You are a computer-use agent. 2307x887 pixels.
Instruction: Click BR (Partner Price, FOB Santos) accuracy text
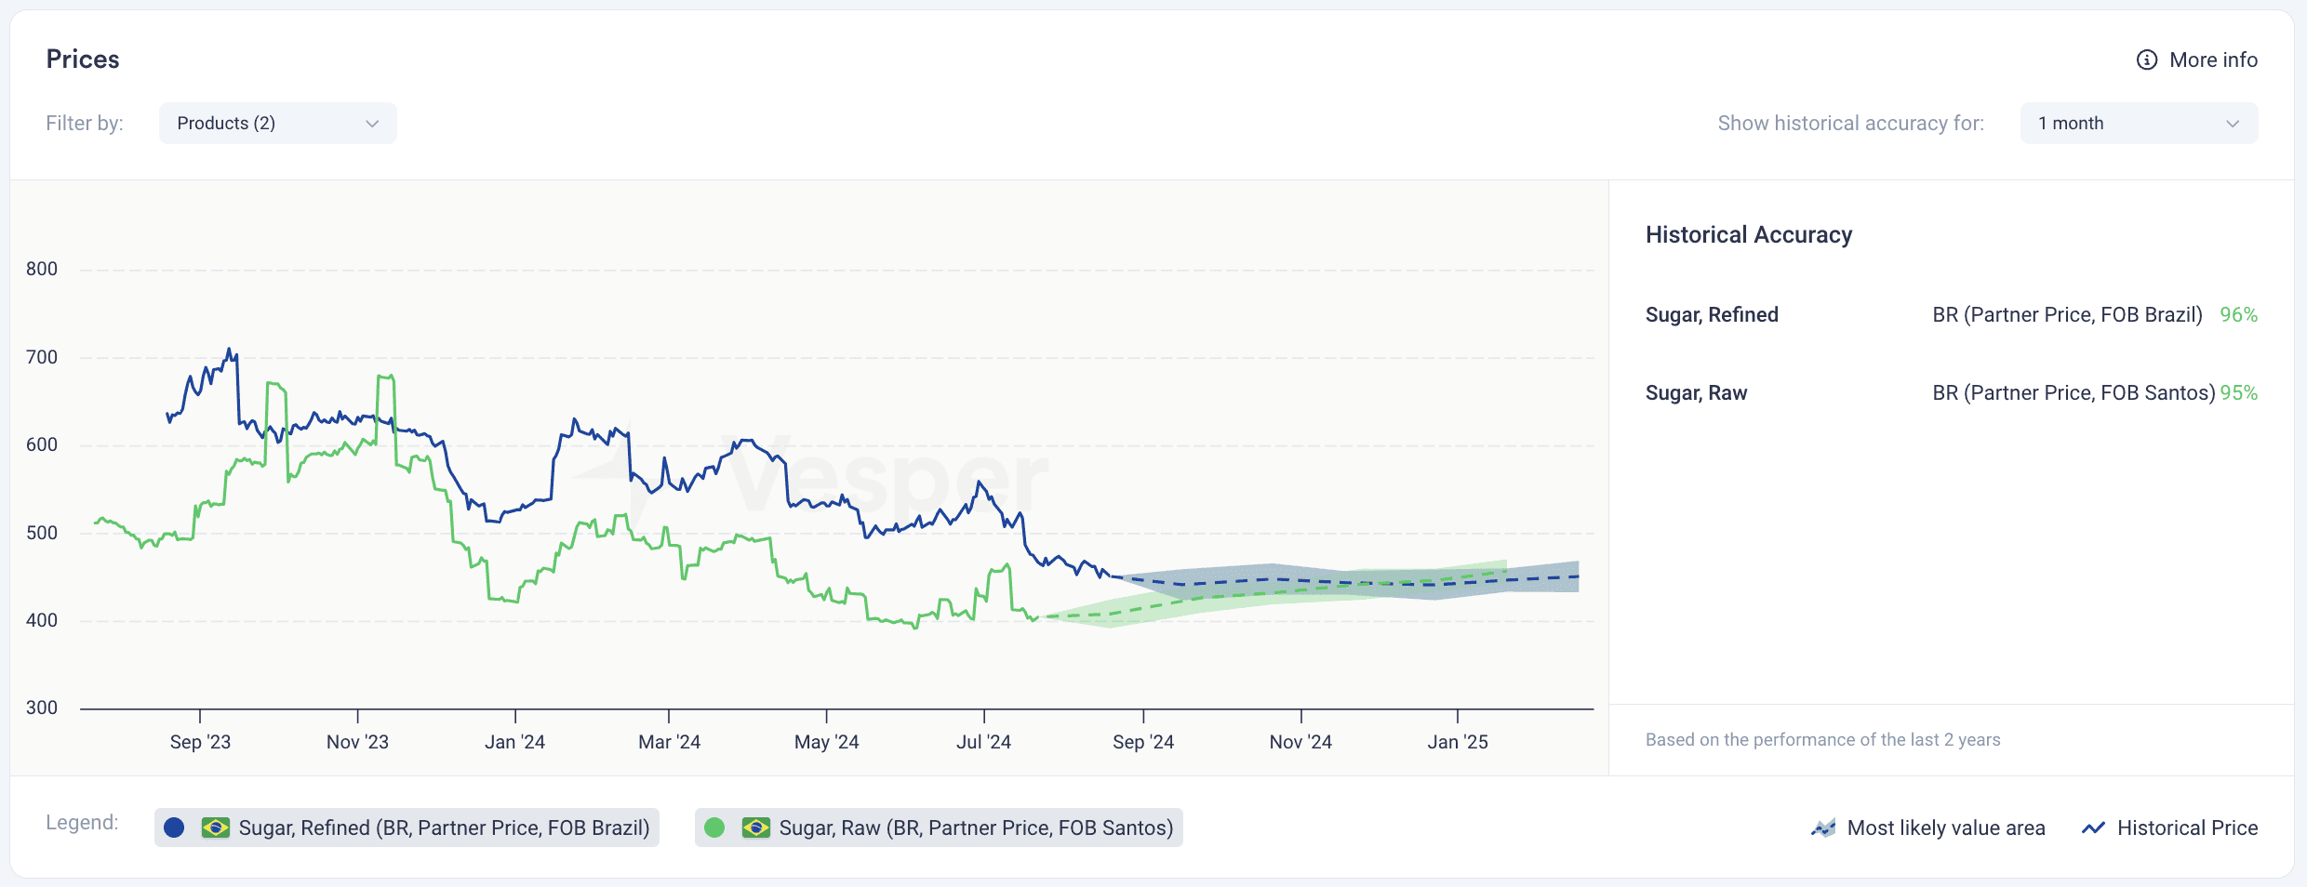(2074, 393)
